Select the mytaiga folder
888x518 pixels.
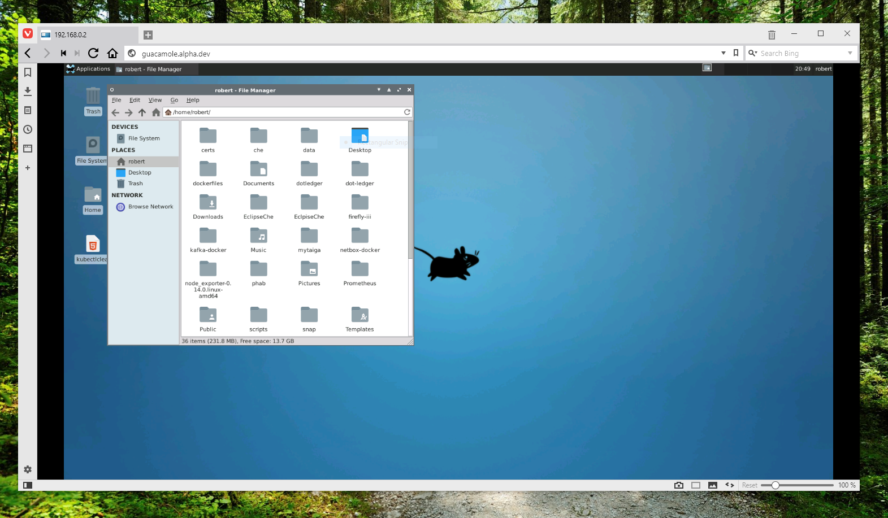[309, 240]
